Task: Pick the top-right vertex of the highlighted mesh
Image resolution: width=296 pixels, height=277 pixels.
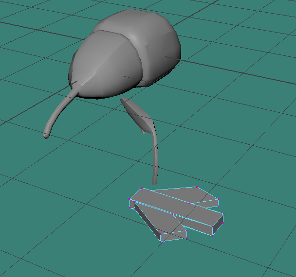Action: tap(196, 187)
